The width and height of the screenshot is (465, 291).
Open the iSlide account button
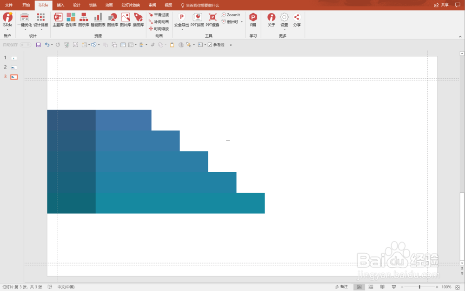tap(7, 20)
